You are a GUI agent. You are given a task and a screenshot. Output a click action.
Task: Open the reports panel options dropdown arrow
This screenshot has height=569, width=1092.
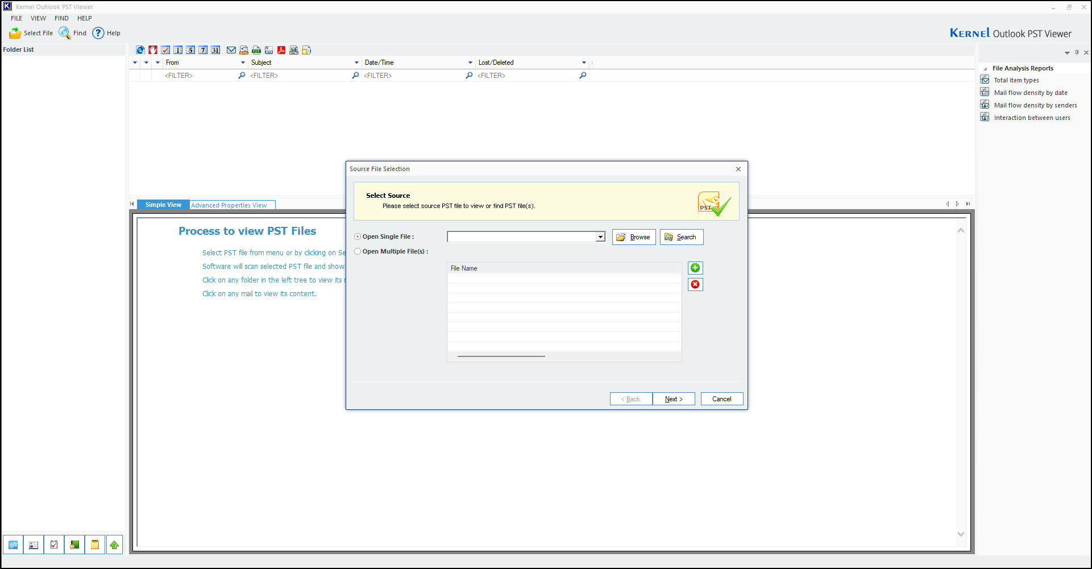[x=1067, y=52]
